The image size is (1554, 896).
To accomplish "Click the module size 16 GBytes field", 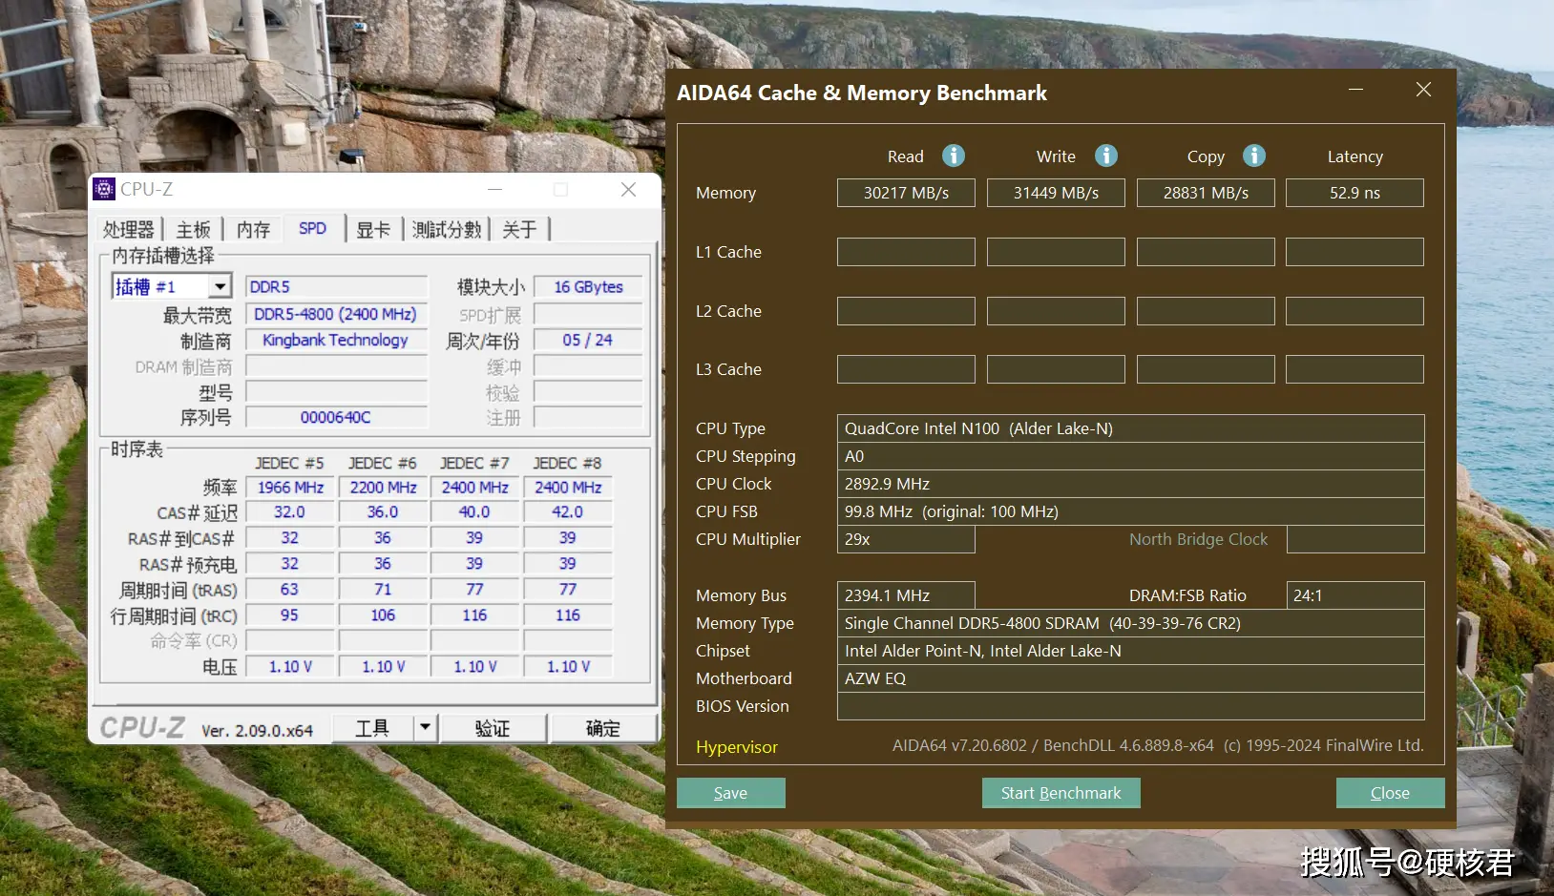I will tap(588, 286).
